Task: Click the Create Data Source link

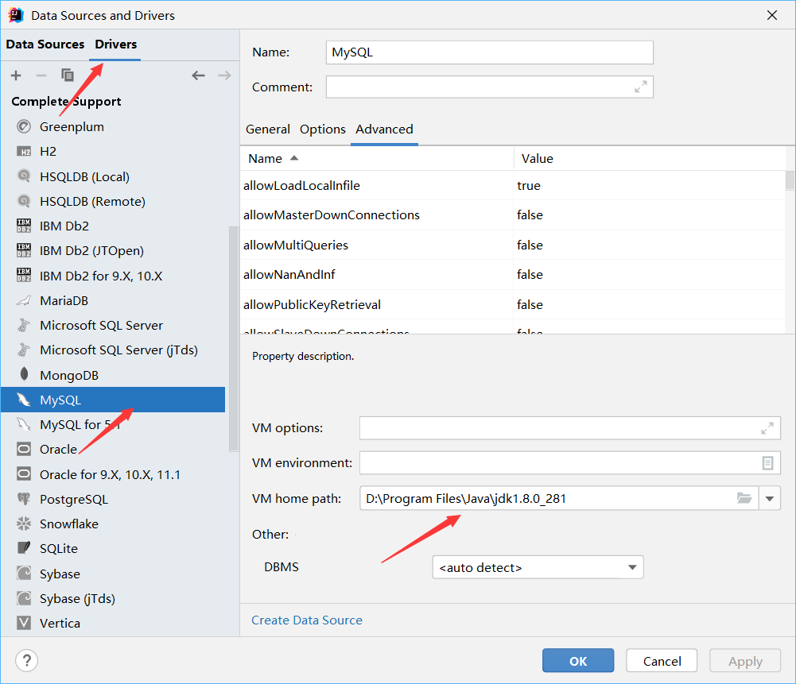Action: coord(307,620)
